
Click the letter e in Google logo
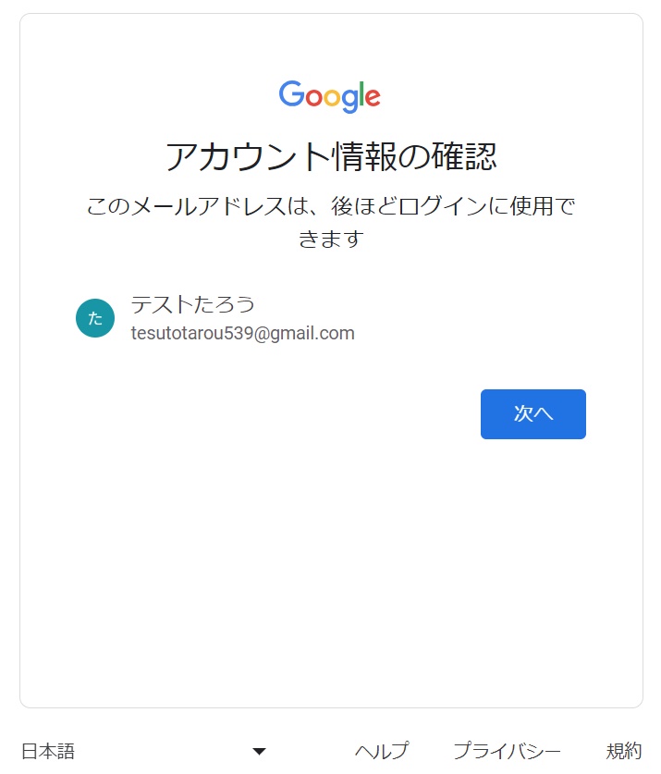coord(373,97)
